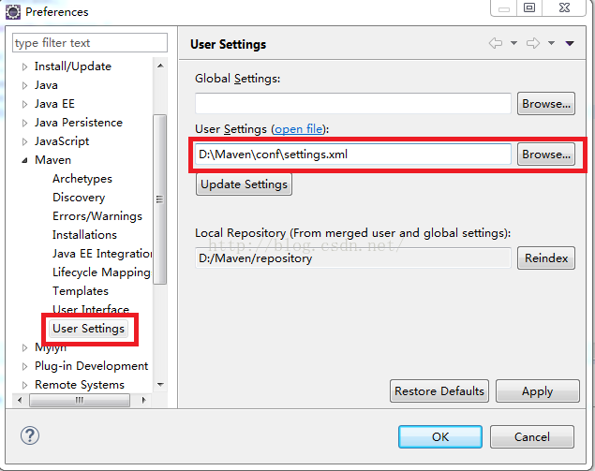Image resolution: width=595 pixels, height=471 pixels.
Task: Click the help question mark icon
Action: coord(30,435)
